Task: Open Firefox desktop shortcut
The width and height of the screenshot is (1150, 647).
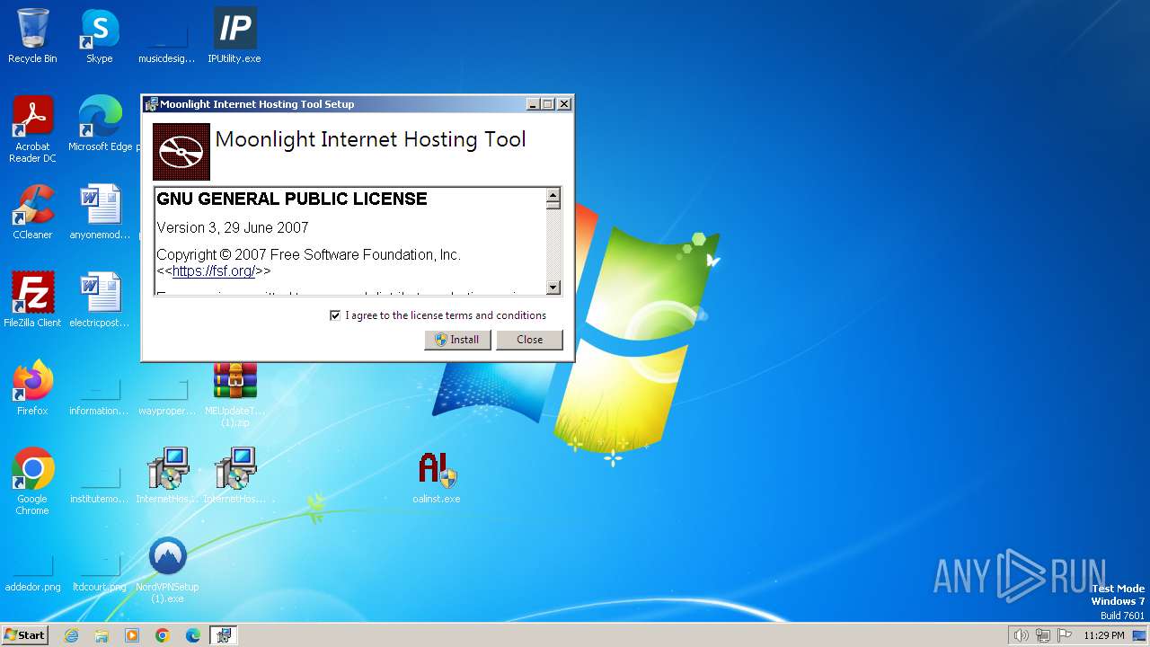Action: (32, 388)
